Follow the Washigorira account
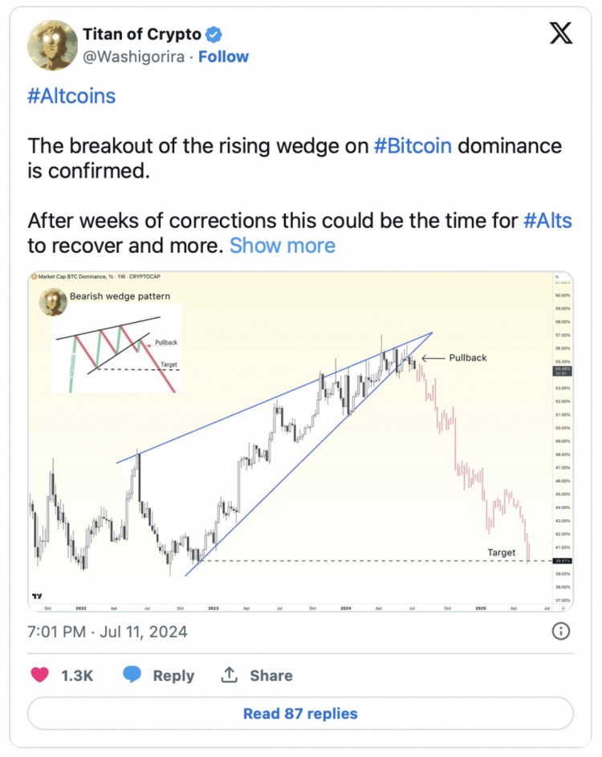This screenshot has width=602, height=757. (224, 57)
